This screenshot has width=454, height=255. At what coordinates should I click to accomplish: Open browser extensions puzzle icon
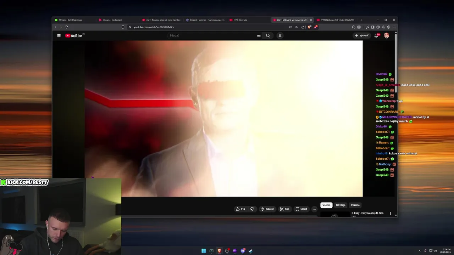(354, 27)
